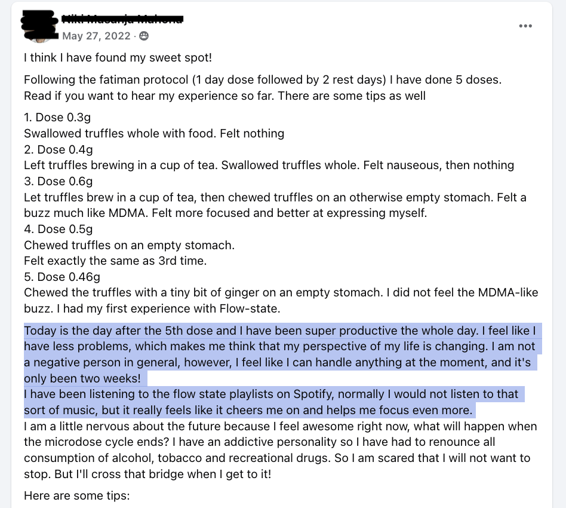Click the audience privacy icon beside the date
Screen dimensions: 566x508
click(144, 36)
